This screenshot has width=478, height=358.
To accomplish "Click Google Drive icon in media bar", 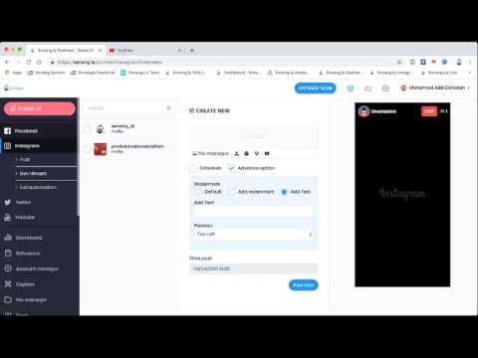I will pos(247,153).
